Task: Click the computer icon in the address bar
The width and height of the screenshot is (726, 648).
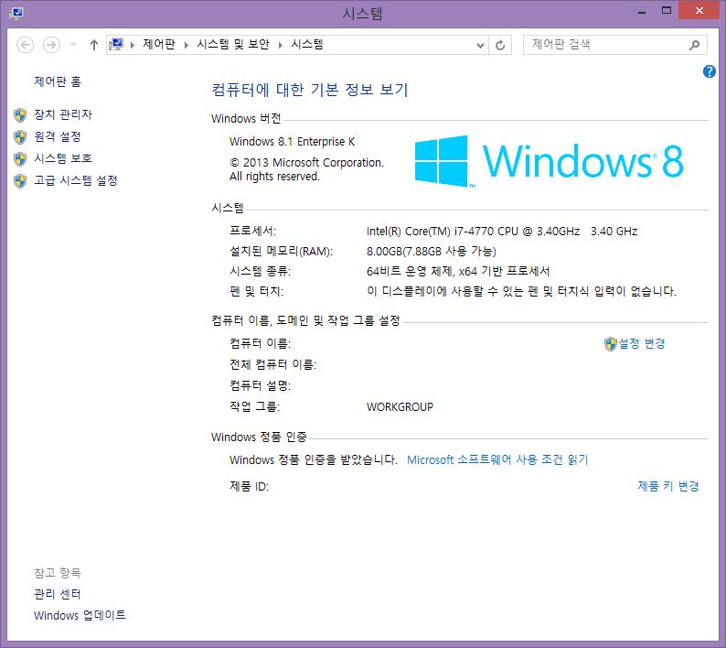Action: [x=116, y=45]
